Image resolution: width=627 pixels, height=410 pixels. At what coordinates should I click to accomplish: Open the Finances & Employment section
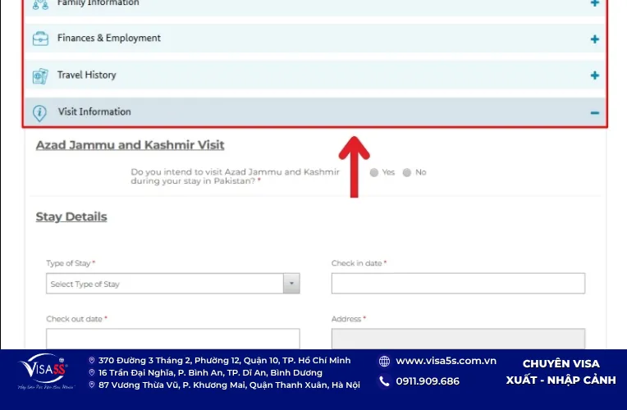(x=314, y=39)
